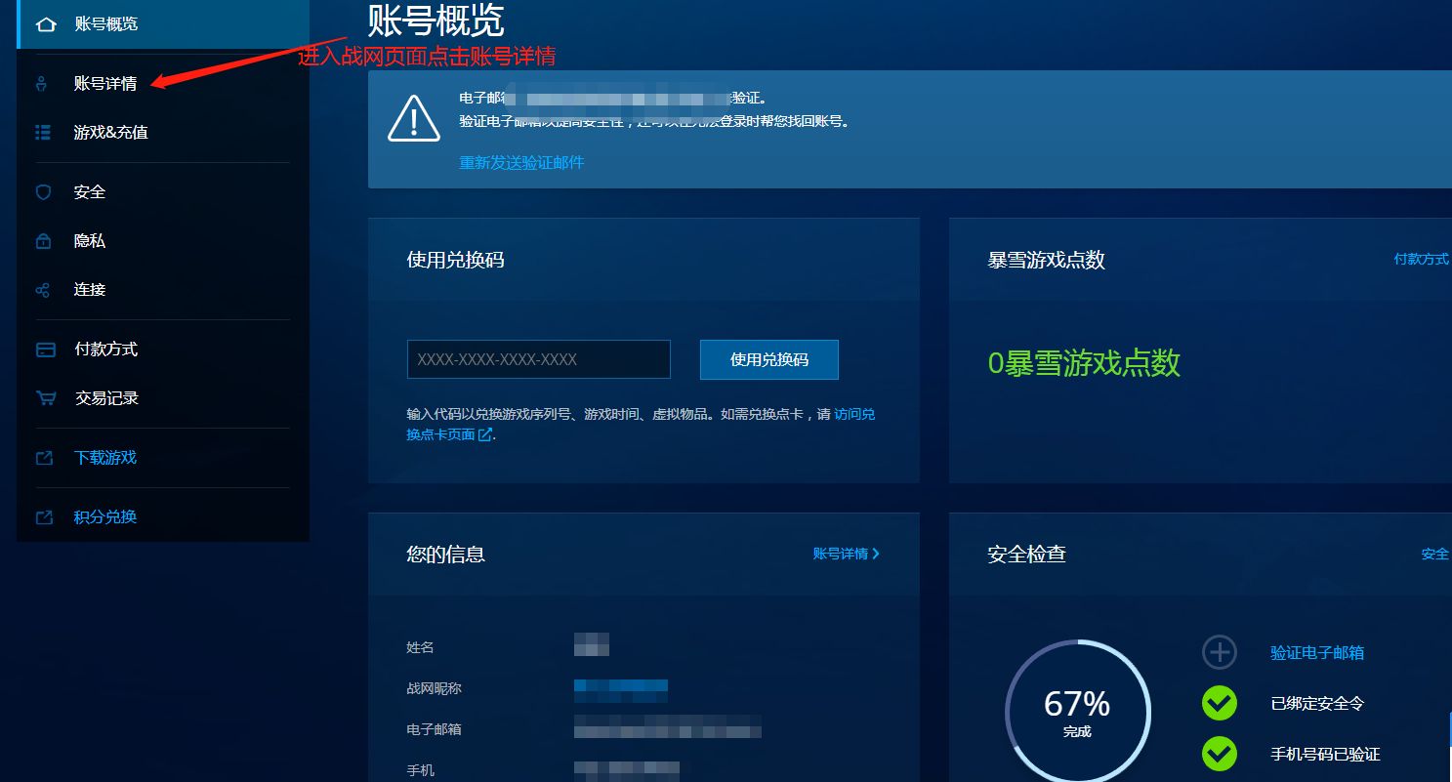Click the 战网昵称 field label
The image size is (1452, 782).
434,688
